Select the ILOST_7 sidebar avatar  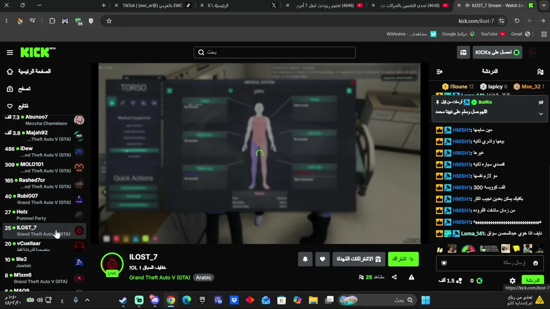pyautogui.click(x=79, y=231)
